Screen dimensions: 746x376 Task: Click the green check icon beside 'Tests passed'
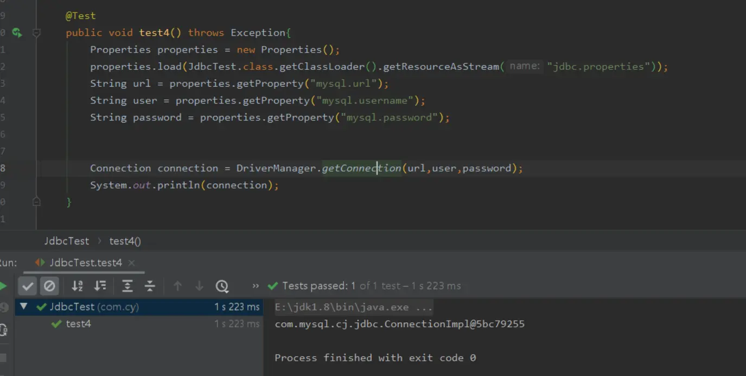tap(273, 286)
